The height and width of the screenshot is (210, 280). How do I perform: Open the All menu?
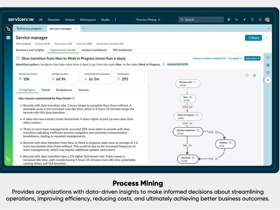pos(41,20)
